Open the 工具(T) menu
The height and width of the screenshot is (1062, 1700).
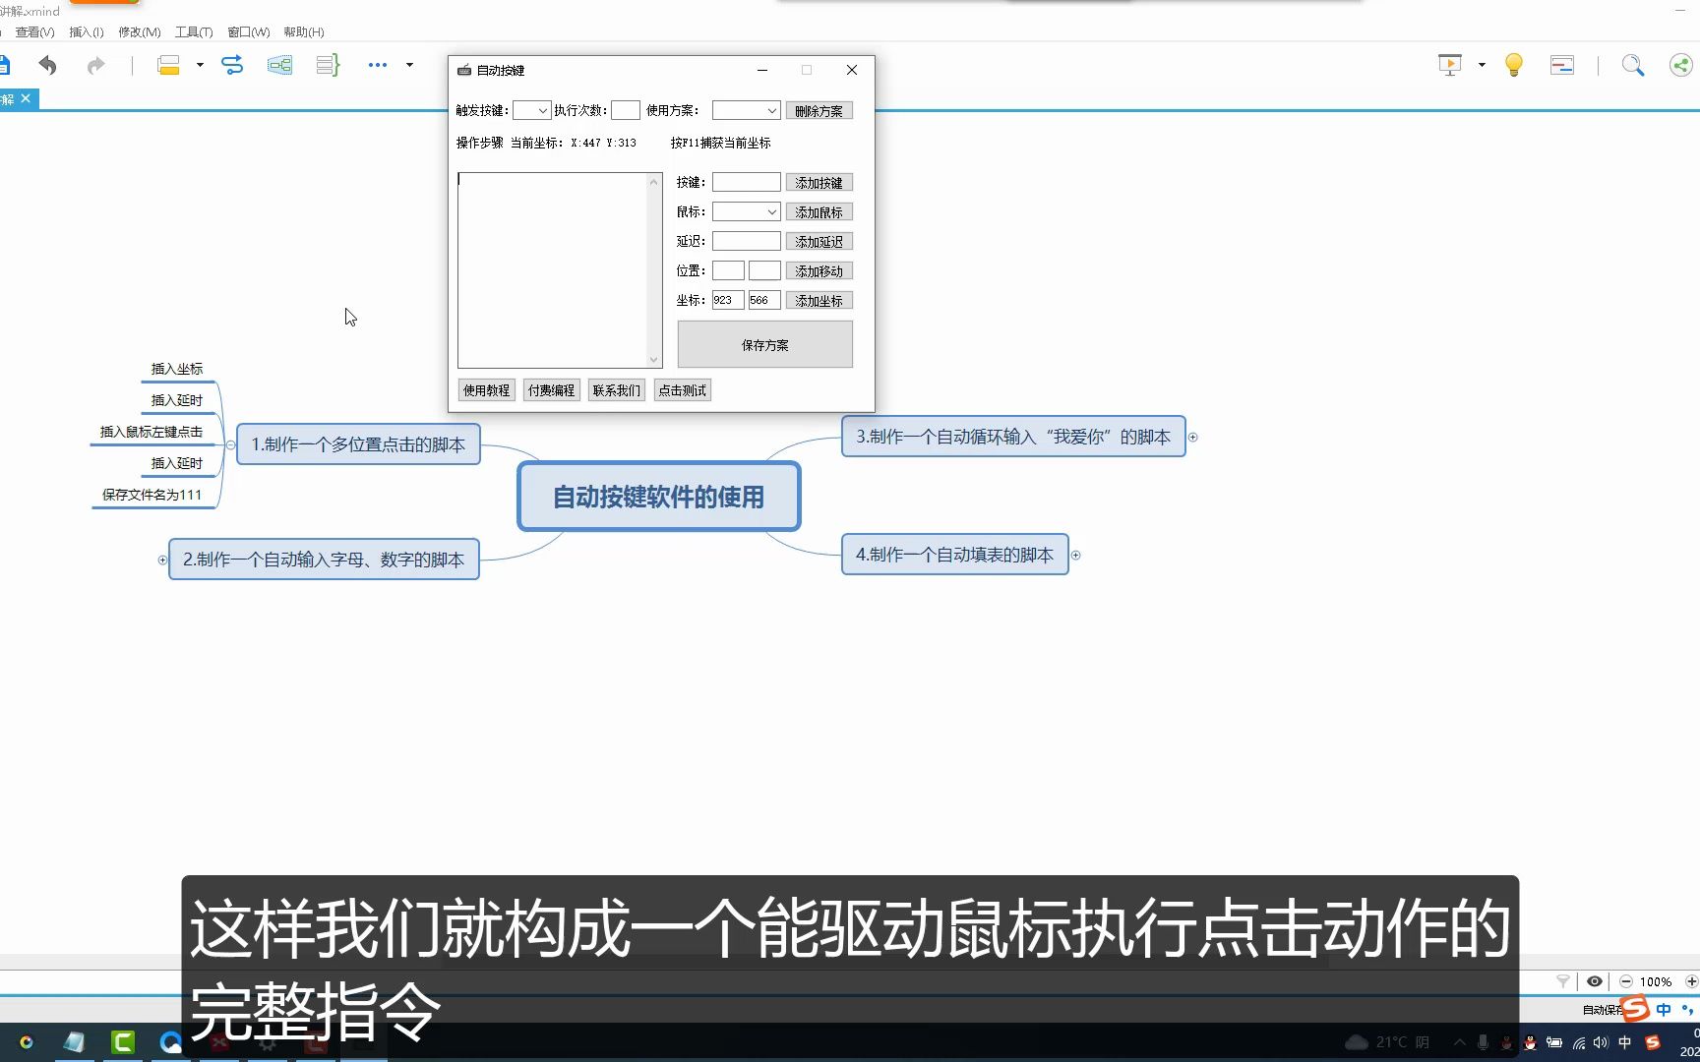click(x=194, y=32)
